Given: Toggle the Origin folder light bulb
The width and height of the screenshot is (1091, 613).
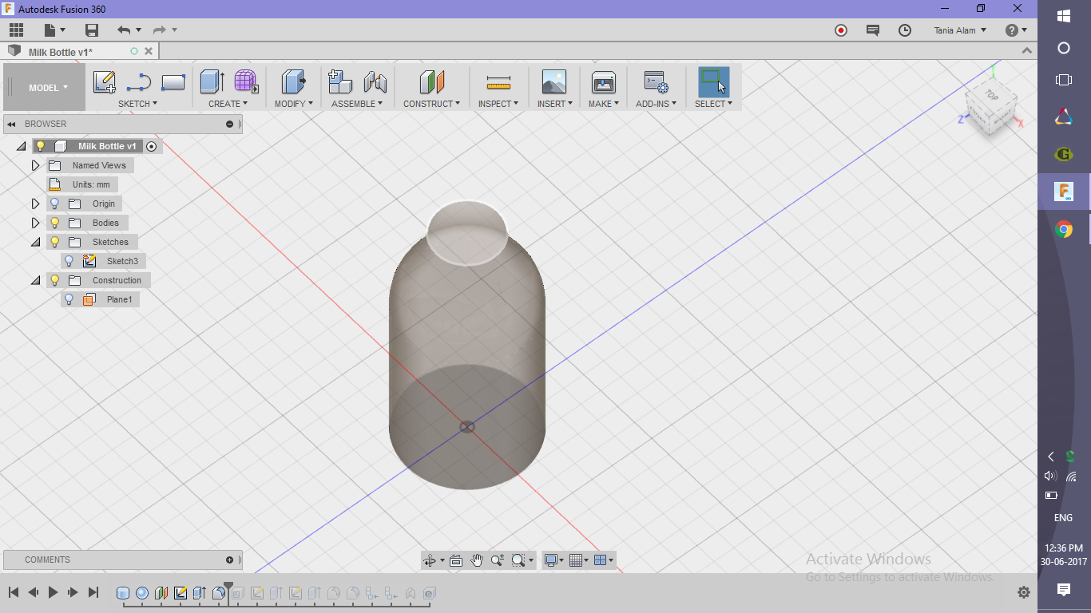Looking at the screenshot, I should coord(55,204).
